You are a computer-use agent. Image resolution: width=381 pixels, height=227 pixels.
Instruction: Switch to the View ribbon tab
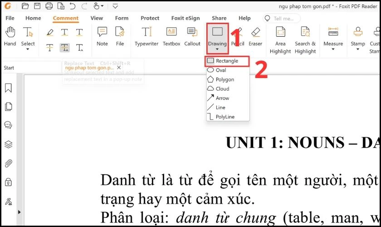pyautogui.click(x=97, y=18)
